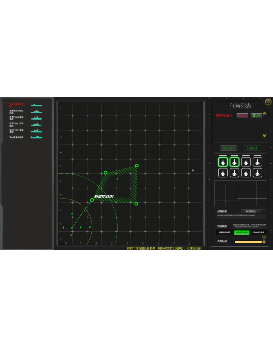
Task: Select the first highlighted fighter jet icon
Action: [223, 162]
